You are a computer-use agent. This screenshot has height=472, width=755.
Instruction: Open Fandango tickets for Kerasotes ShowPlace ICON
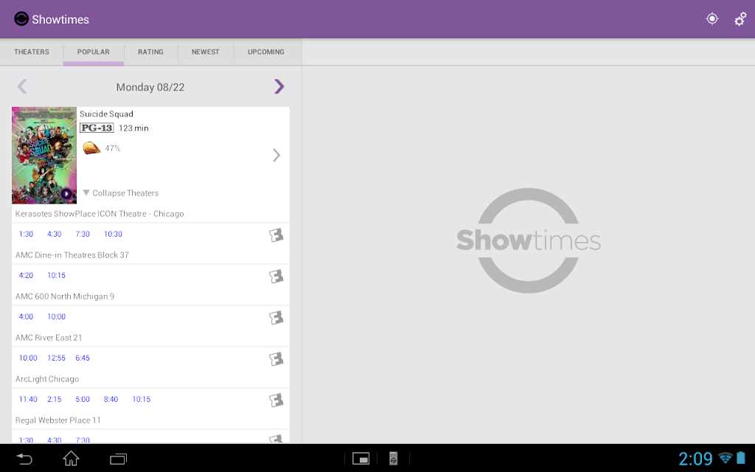point(276,235)
